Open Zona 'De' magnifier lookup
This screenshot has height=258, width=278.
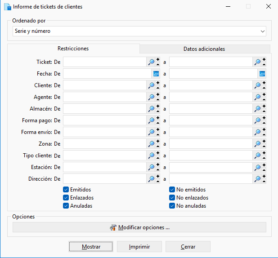click(x=151, y=144)
